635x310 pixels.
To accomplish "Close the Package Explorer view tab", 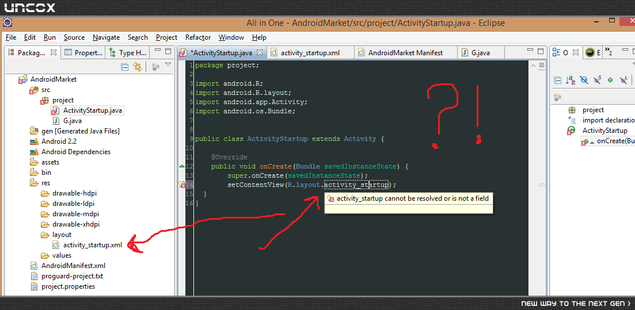I will [53, 52].
